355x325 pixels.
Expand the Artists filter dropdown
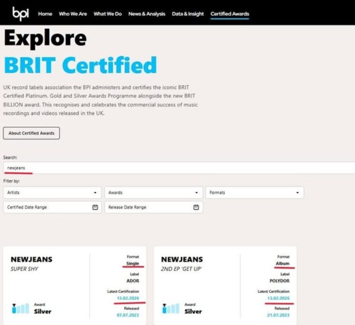pos(52,192)
